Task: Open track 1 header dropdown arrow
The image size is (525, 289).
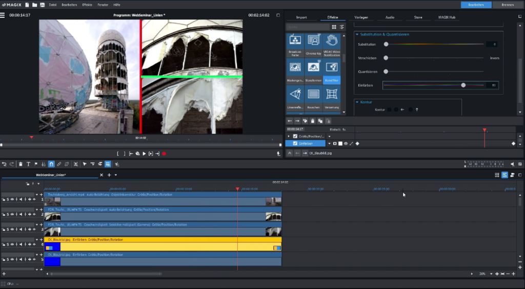Action: point(37,194)
